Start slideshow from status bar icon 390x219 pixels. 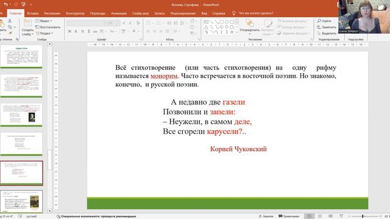(x=341, y=217)
